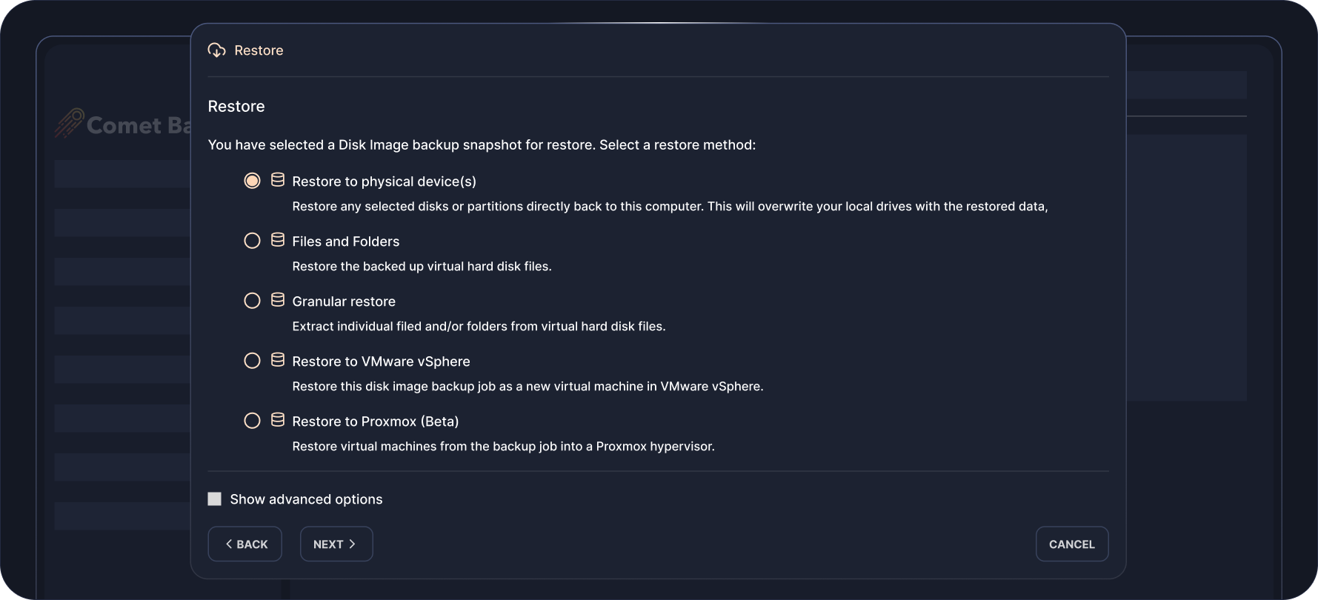The width and height of the screenshot is (1318, 600).
Task: Click disk icon next to Files and Folders
Action: point(278,240)
